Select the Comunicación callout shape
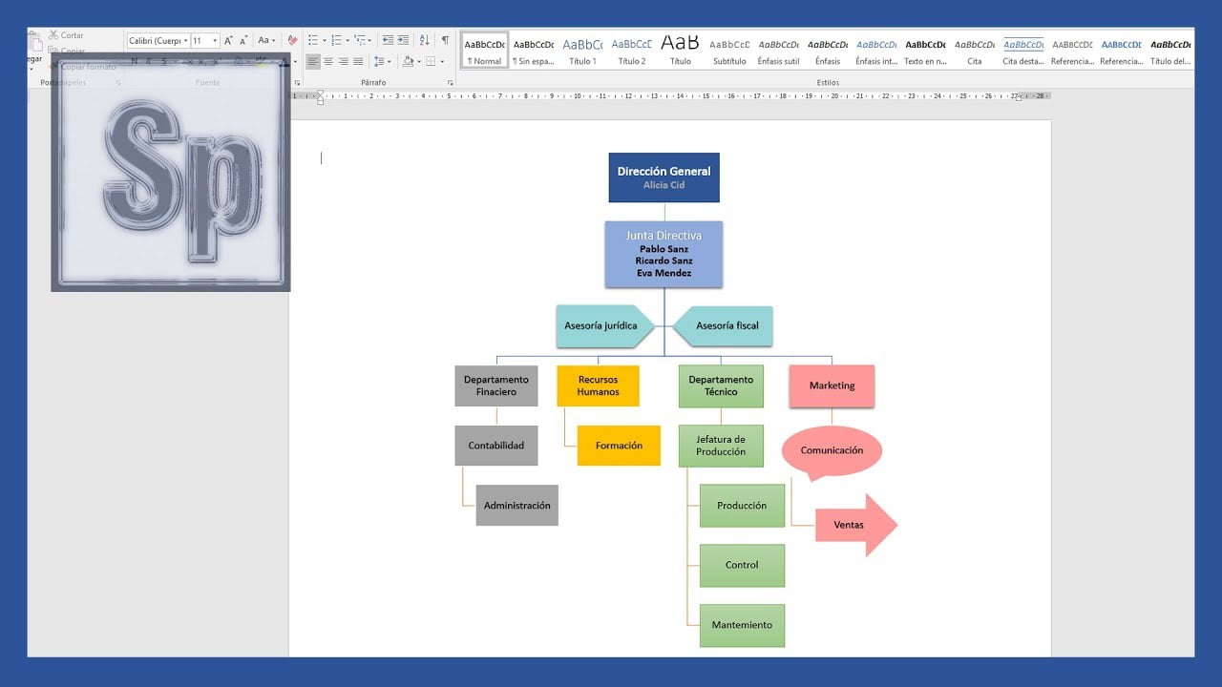This screenshot has width=1222, height=687. click(x=832, y=450)
